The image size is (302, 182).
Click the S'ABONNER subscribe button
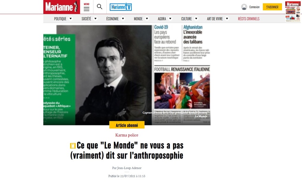pyautogui.click(x=272, y=7)
